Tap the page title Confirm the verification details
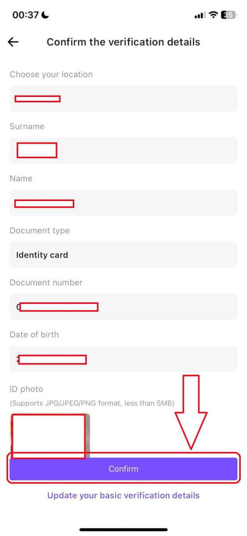 123,42
